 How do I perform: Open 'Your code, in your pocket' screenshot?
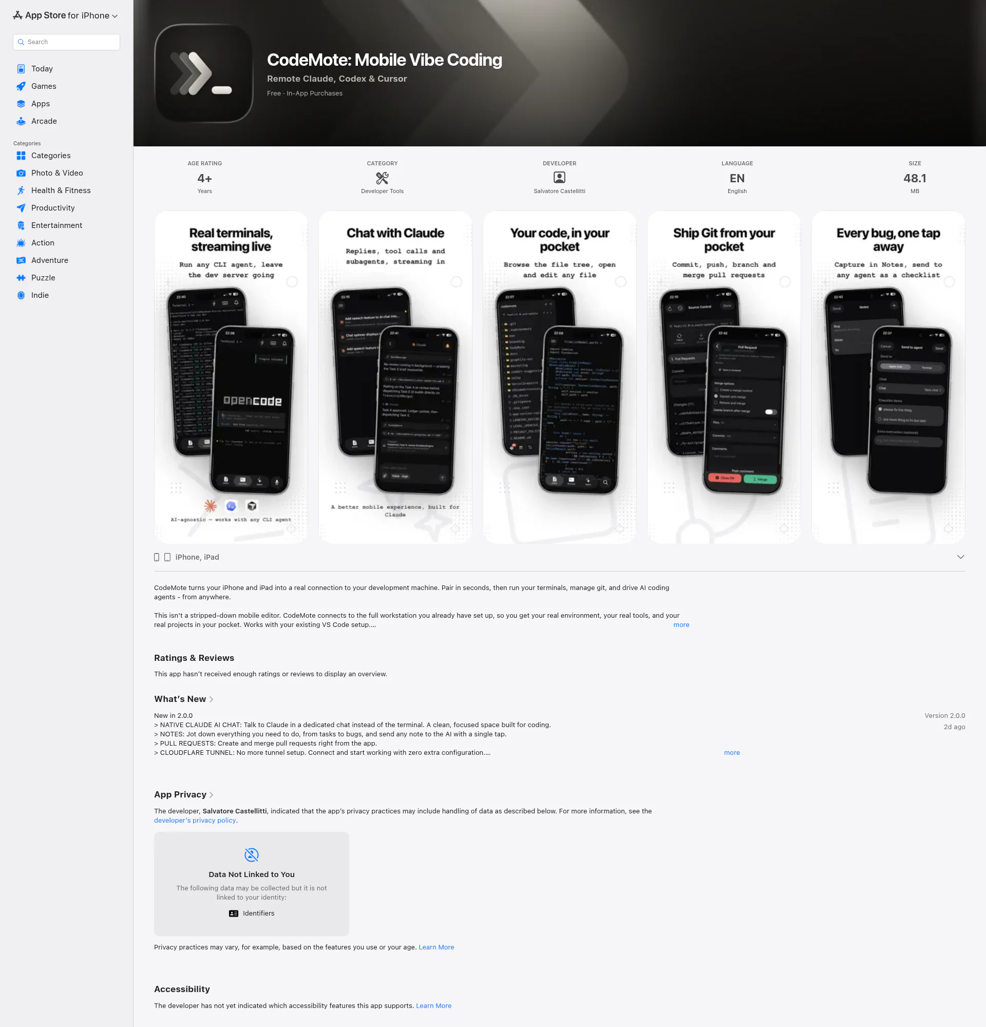point(560,377)
